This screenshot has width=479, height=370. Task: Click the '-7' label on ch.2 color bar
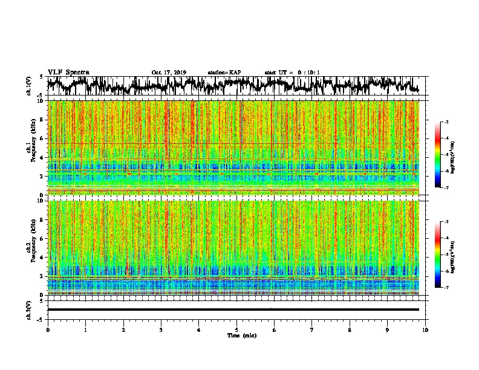(x=446, y=288)
